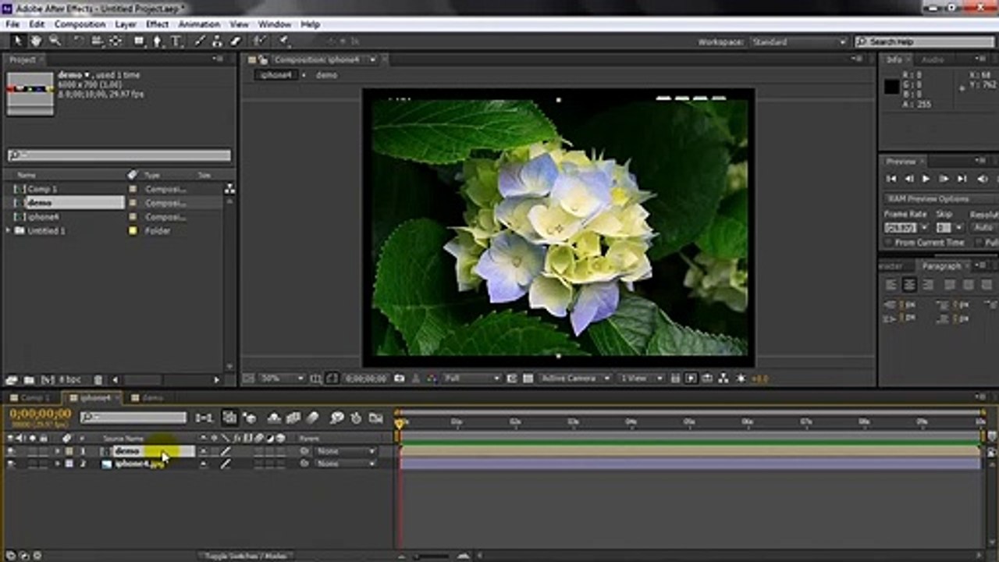This screenshot has width=999, height=562.
Task: Jump to first frame in Preview panel
Action: pos(891,180)
